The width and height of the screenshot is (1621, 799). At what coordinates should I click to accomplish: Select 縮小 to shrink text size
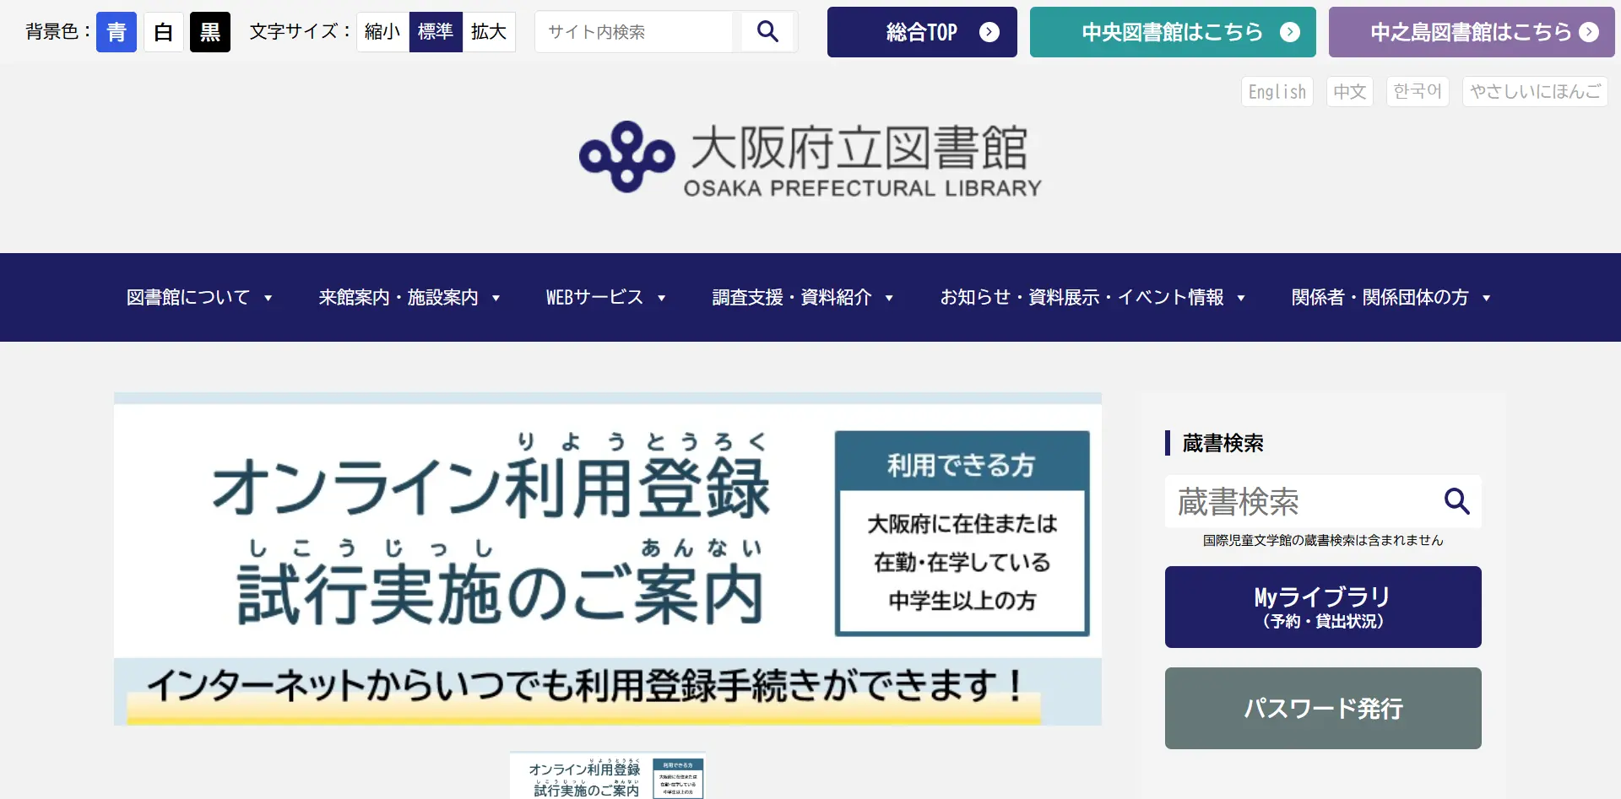point(382,31)
